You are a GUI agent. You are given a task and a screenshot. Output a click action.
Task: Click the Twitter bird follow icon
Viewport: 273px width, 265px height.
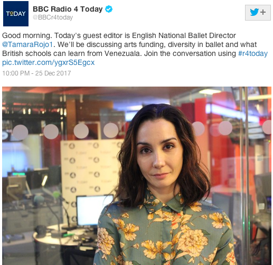coord(255,12)
